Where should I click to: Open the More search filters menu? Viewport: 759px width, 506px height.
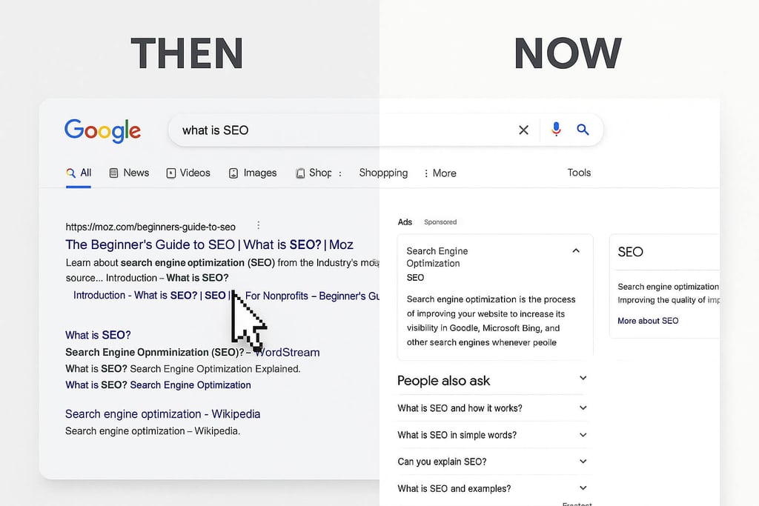(x=440, y=173)
